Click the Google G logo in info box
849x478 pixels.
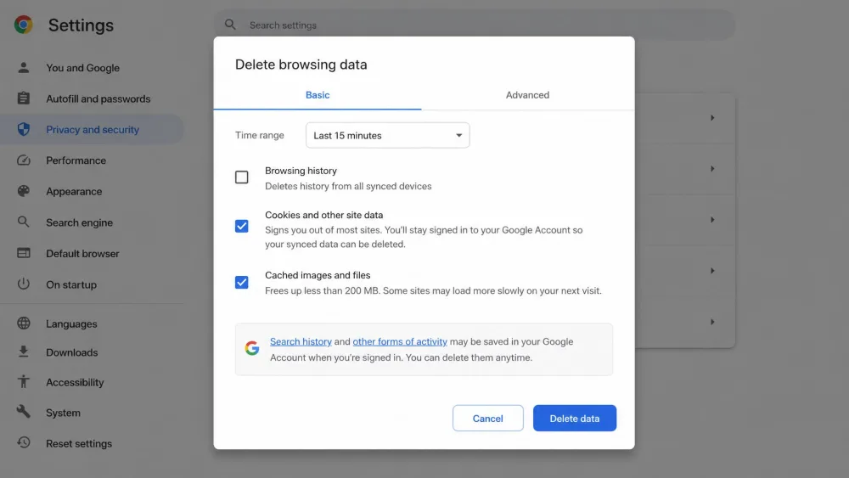click(252, 348)
